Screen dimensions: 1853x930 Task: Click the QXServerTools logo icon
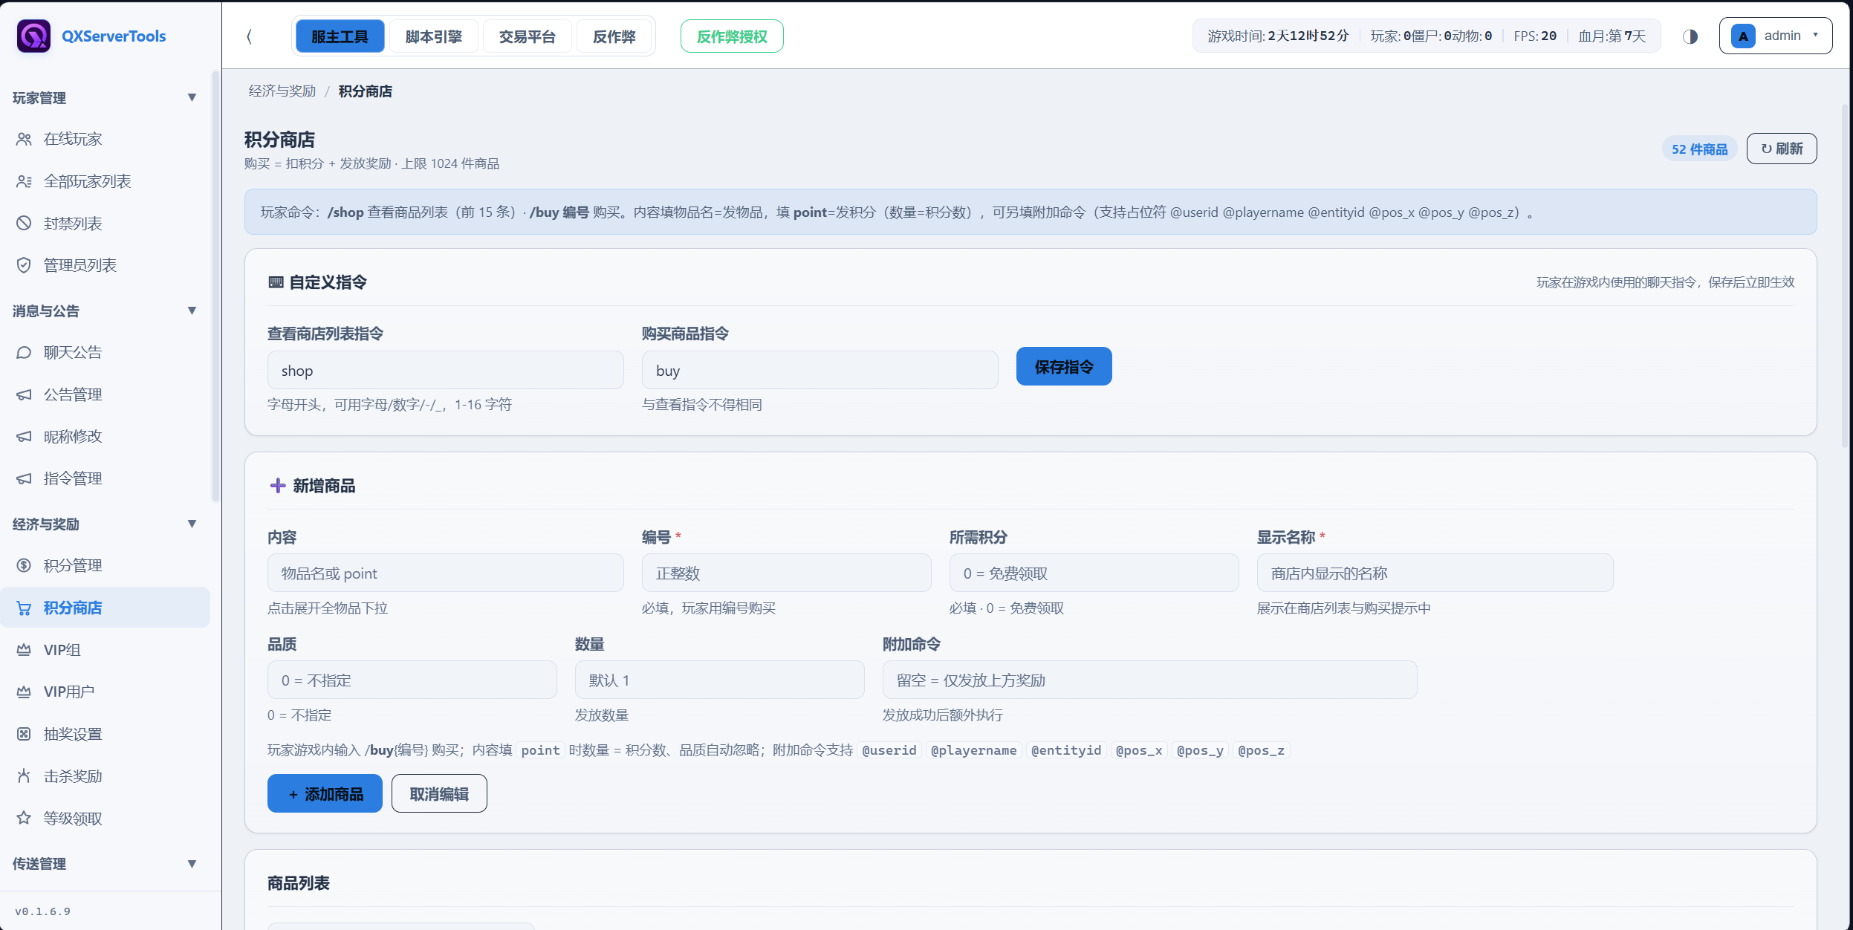33,36
